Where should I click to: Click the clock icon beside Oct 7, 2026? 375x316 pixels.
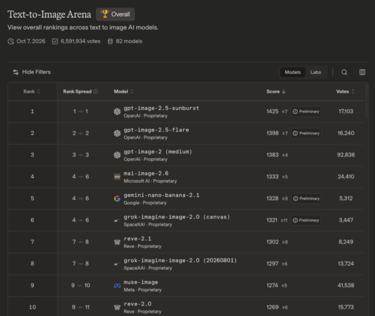(x=11, y=41)
